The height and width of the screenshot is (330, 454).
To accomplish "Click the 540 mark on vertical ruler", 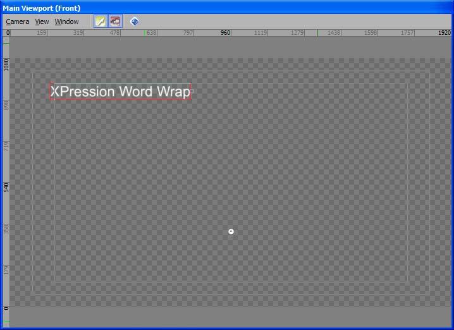I will coord(6,188).
